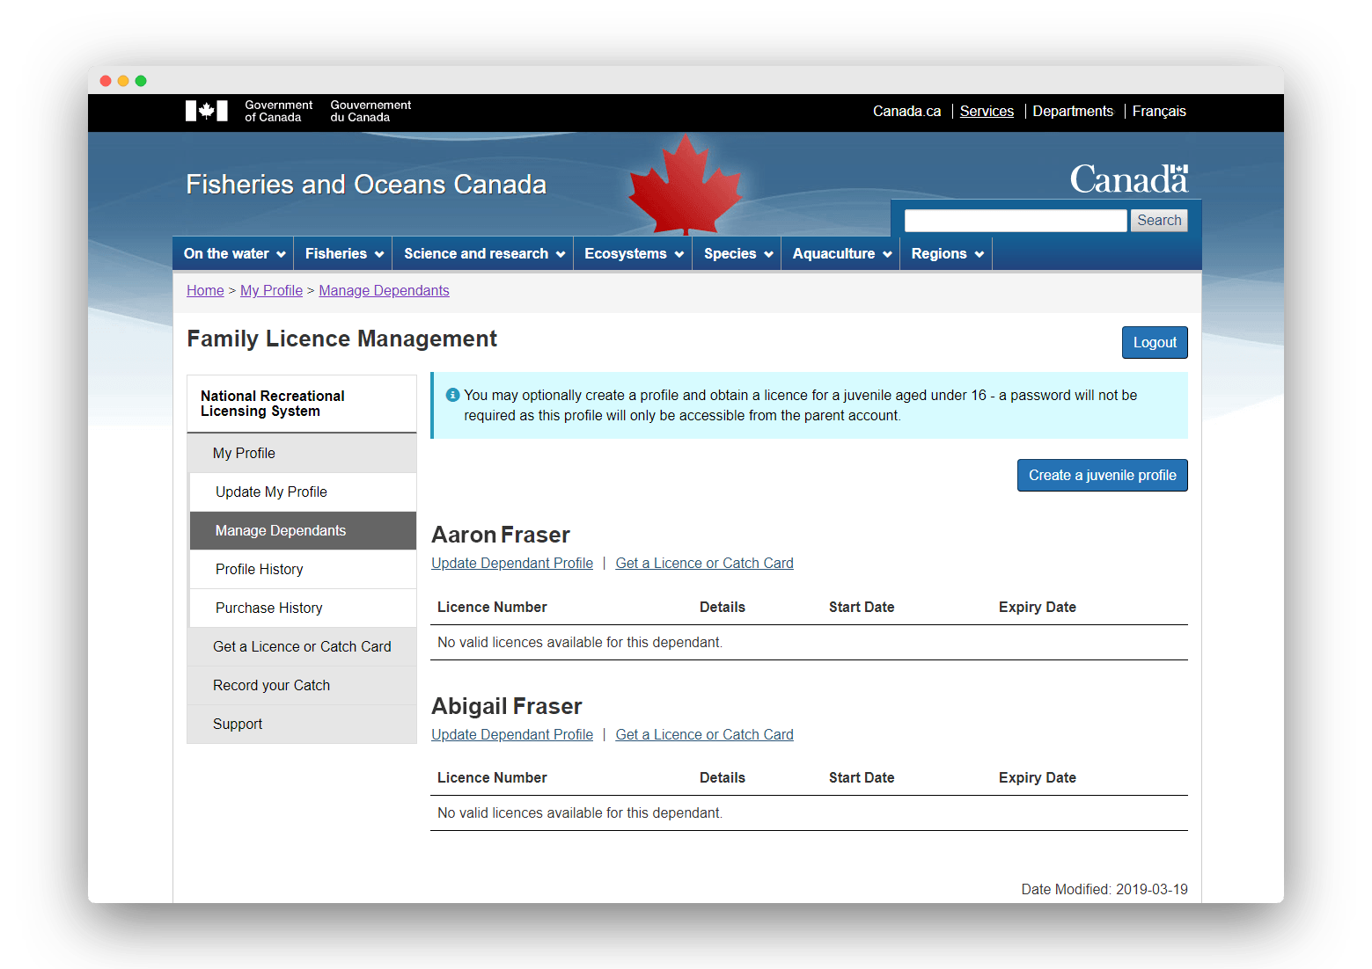Screen dimensions: 1372x969
Task: Select Get a Licence or Catch Card sidebar item
Action: tap(302, 646)
